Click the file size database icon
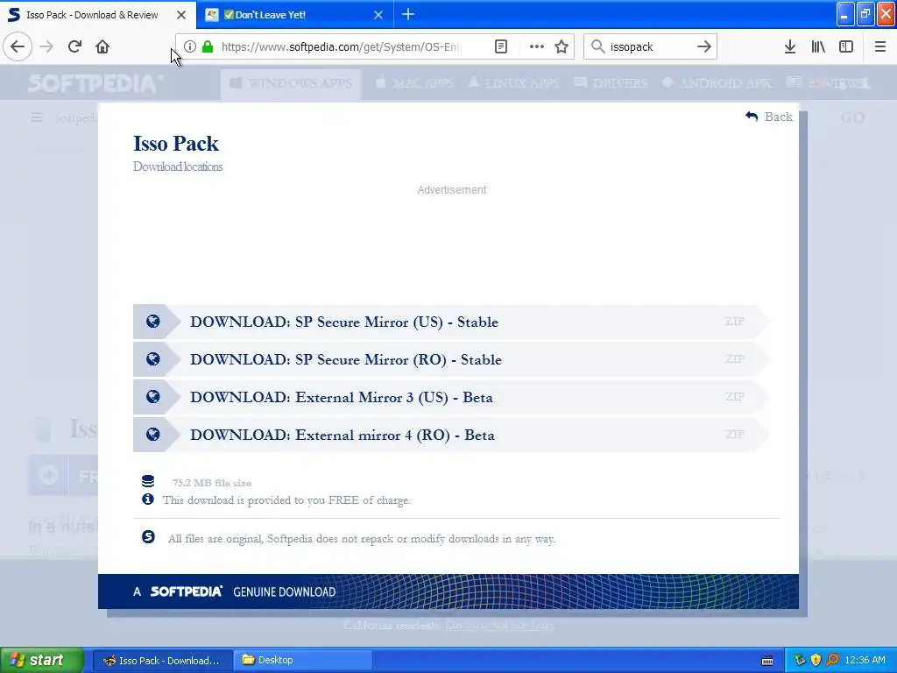 [x=147, y=481]
